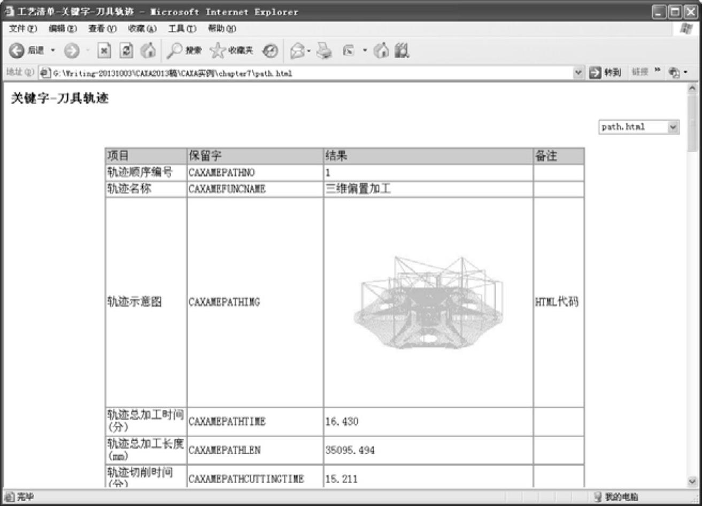Print the page using the printer icon
The height and width of the screenshot is (506, 702).
[324, 50]
